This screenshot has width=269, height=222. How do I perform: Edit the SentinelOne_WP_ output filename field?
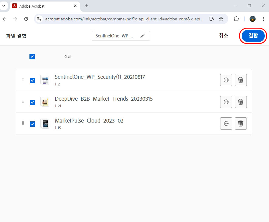(121, 36)
